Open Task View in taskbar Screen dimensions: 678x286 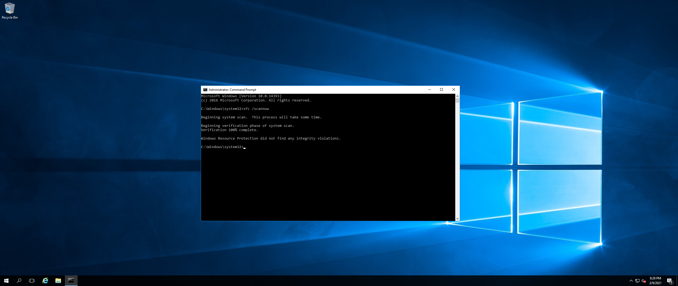32,281
